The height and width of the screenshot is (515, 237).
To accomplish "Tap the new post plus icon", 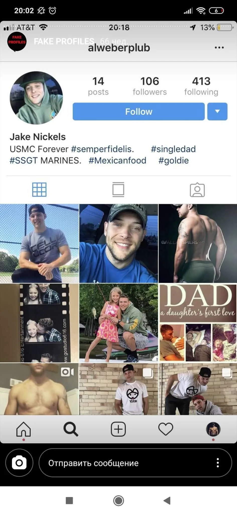I will pos(118,429).
